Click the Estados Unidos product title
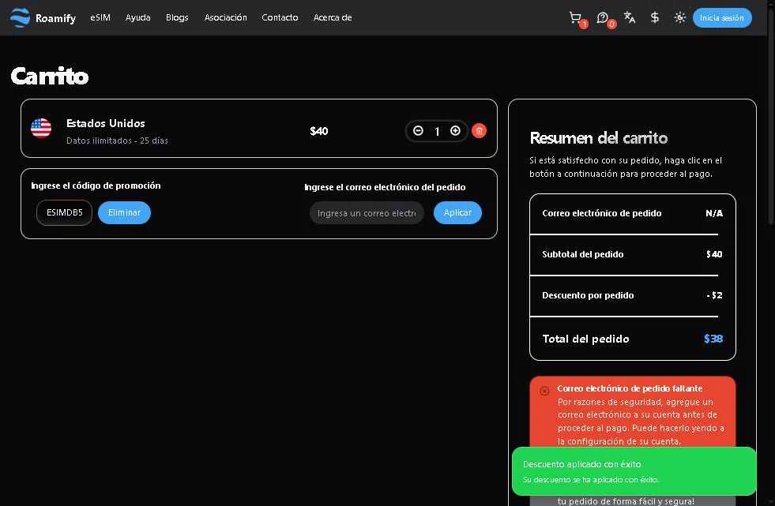 tap(106, 123)
